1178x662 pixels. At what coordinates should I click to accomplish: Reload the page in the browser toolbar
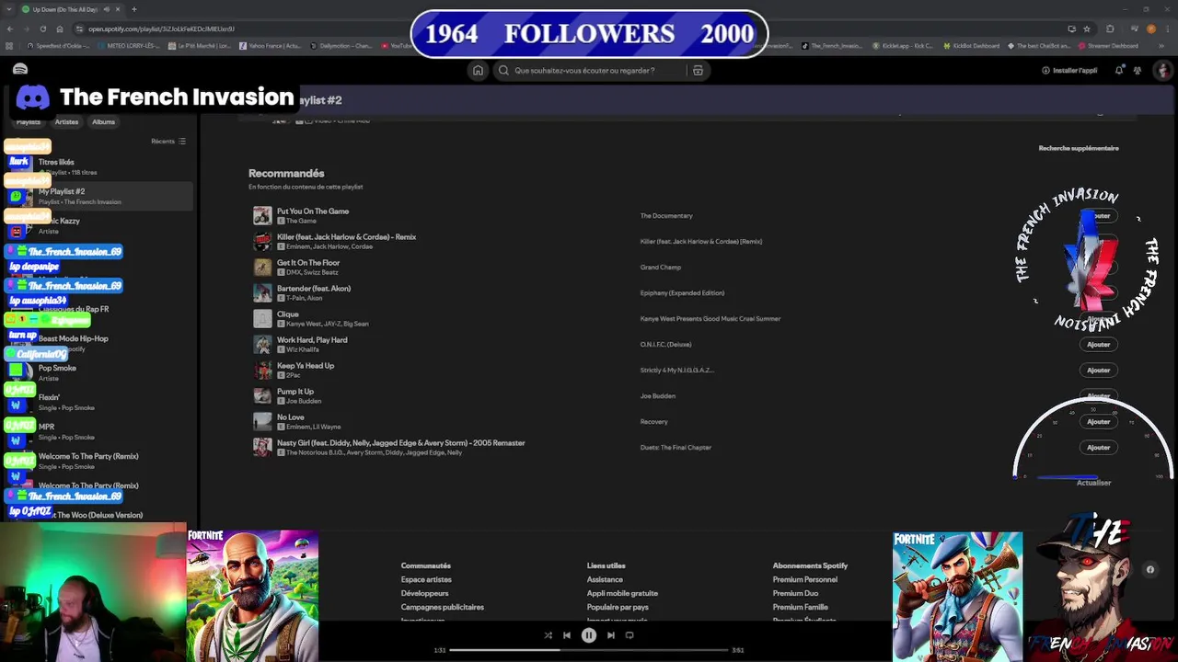pyautogui.click(x=42, y=29)
